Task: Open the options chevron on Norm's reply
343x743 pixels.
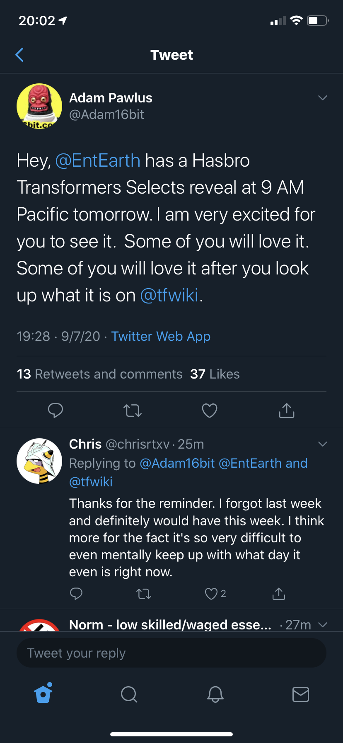Action: [x=322, y=624]
